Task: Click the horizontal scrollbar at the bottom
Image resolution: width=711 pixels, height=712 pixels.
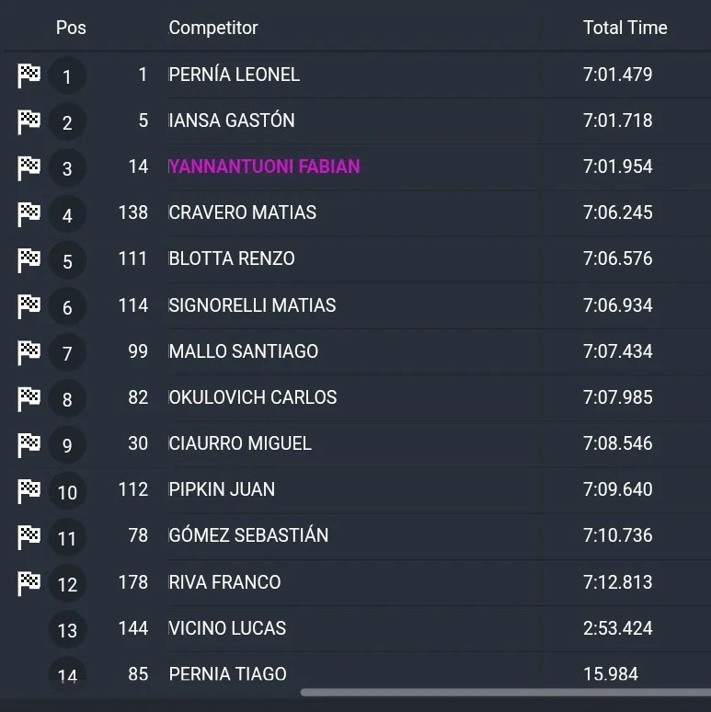Action: pos(506,693)
